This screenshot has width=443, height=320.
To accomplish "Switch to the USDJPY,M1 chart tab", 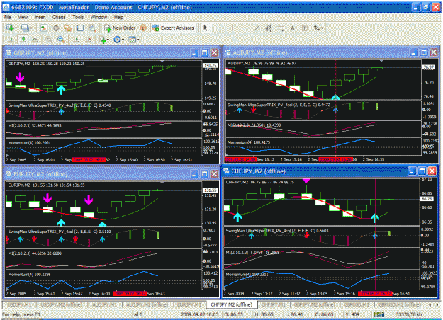I will click(x=19, y=304).
